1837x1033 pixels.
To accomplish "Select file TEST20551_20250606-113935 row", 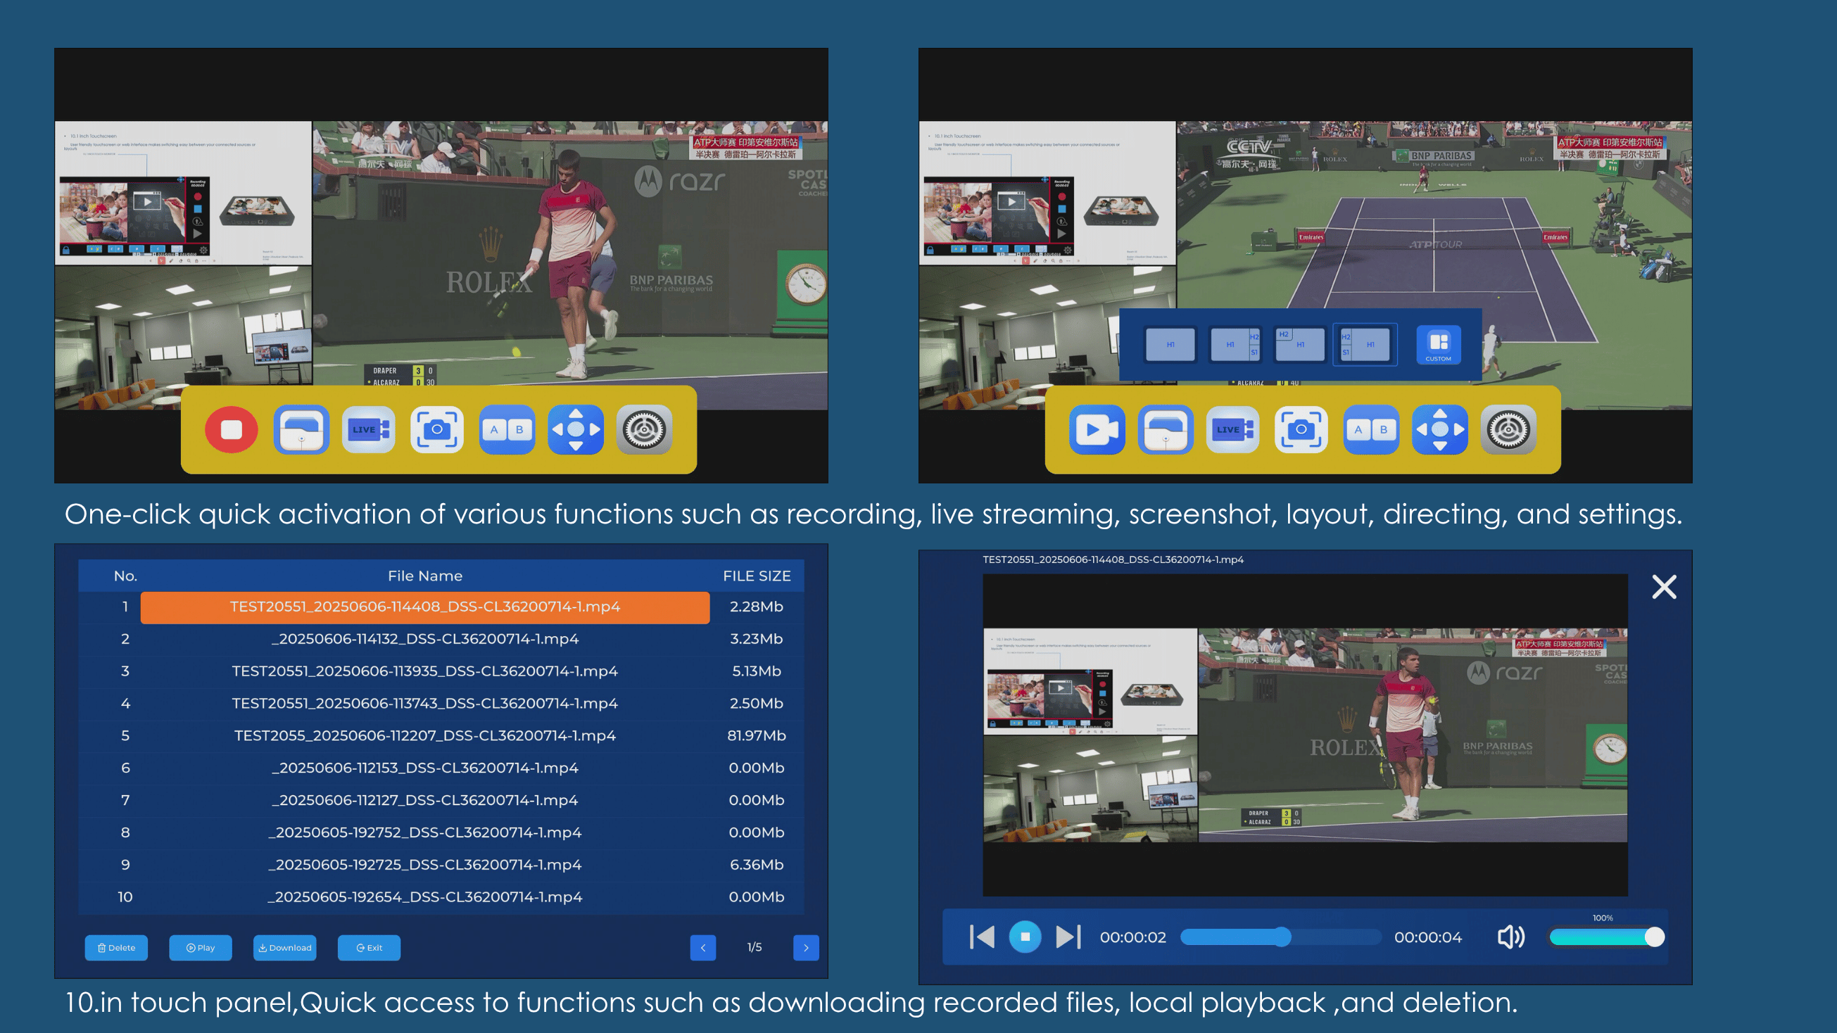I will [441, 671].
